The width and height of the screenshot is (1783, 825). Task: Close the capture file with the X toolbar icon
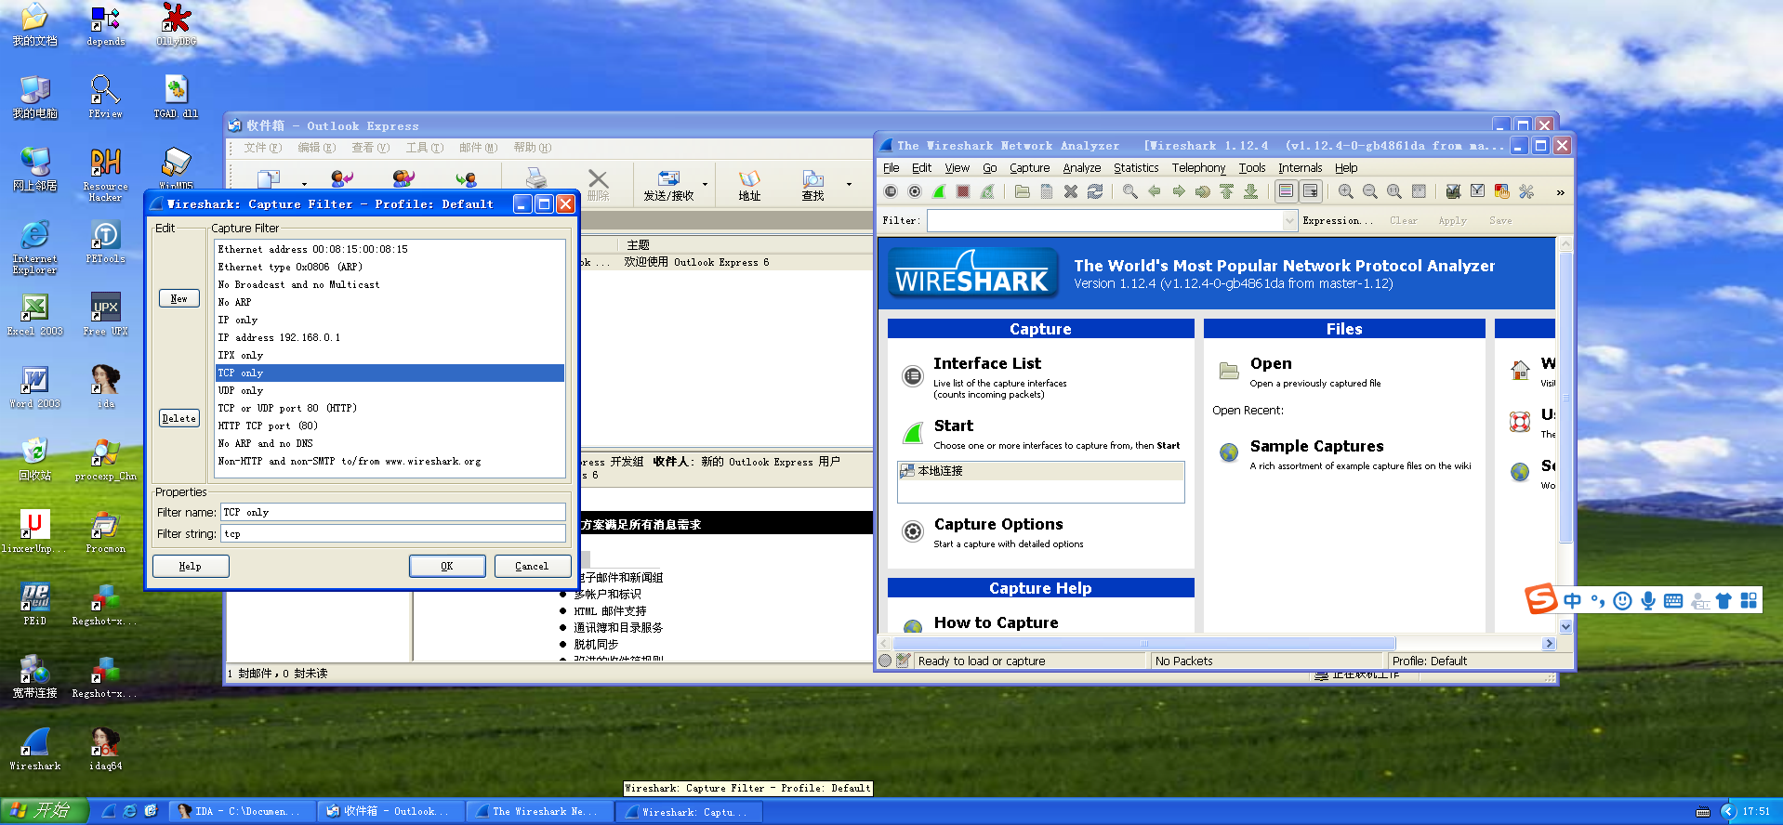point(1071,191)
